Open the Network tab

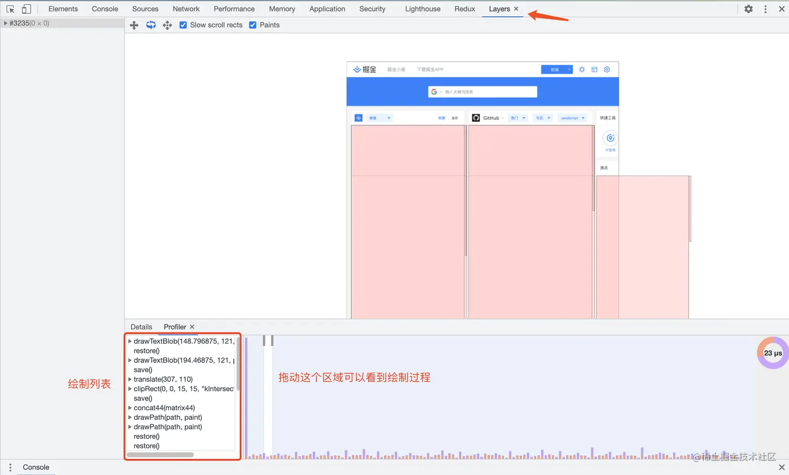coord(186,9)
